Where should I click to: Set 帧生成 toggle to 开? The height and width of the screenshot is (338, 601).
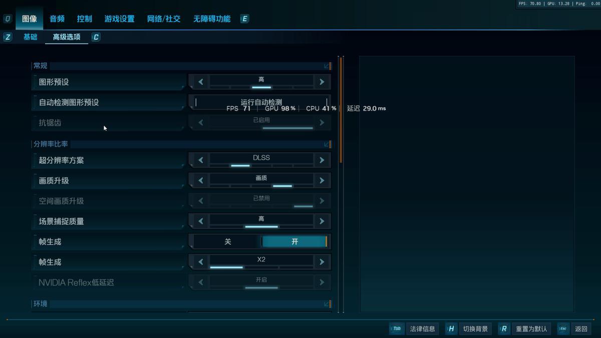click(294, 241)
